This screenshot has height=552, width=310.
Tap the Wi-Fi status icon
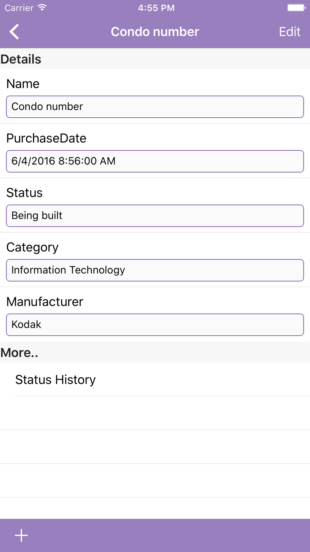click(42, 8)
